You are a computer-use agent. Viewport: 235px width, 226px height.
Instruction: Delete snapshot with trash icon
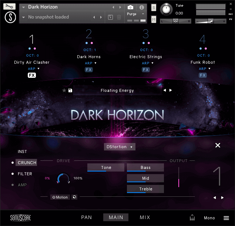119,17
